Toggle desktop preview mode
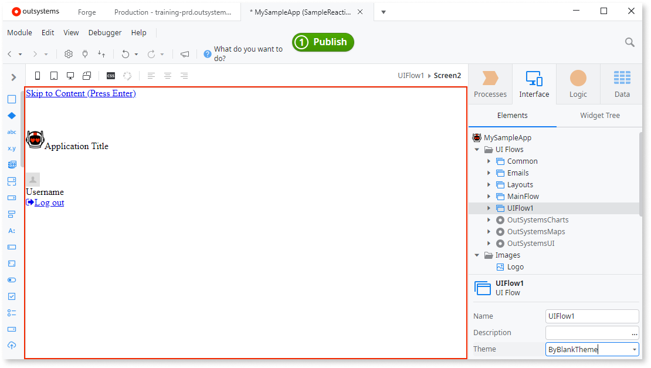 coord(70,75)
